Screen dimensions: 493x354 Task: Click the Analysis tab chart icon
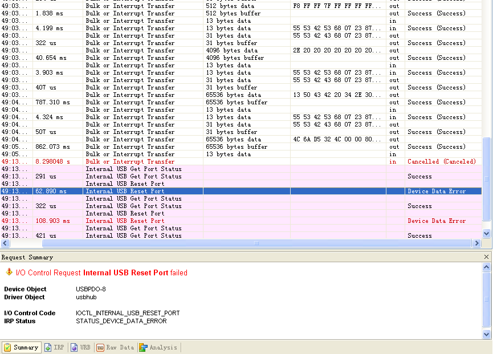click(x=143, y=347)
